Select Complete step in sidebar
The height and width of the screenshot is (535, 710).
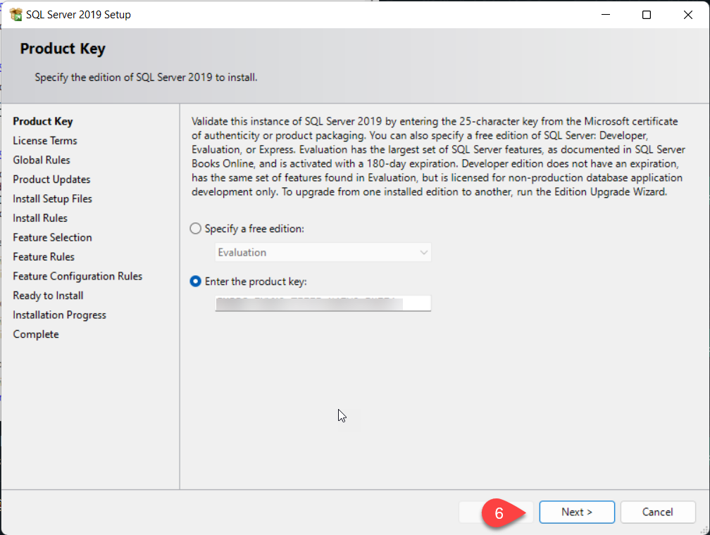pos(36,334)
